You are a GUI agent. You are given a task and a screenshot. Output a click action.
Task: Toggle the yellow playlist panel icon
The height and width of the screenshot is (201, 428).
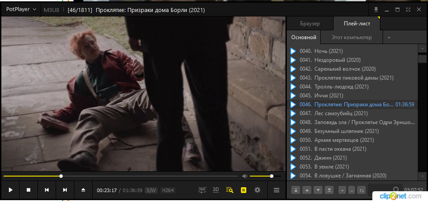coord(244,190)
